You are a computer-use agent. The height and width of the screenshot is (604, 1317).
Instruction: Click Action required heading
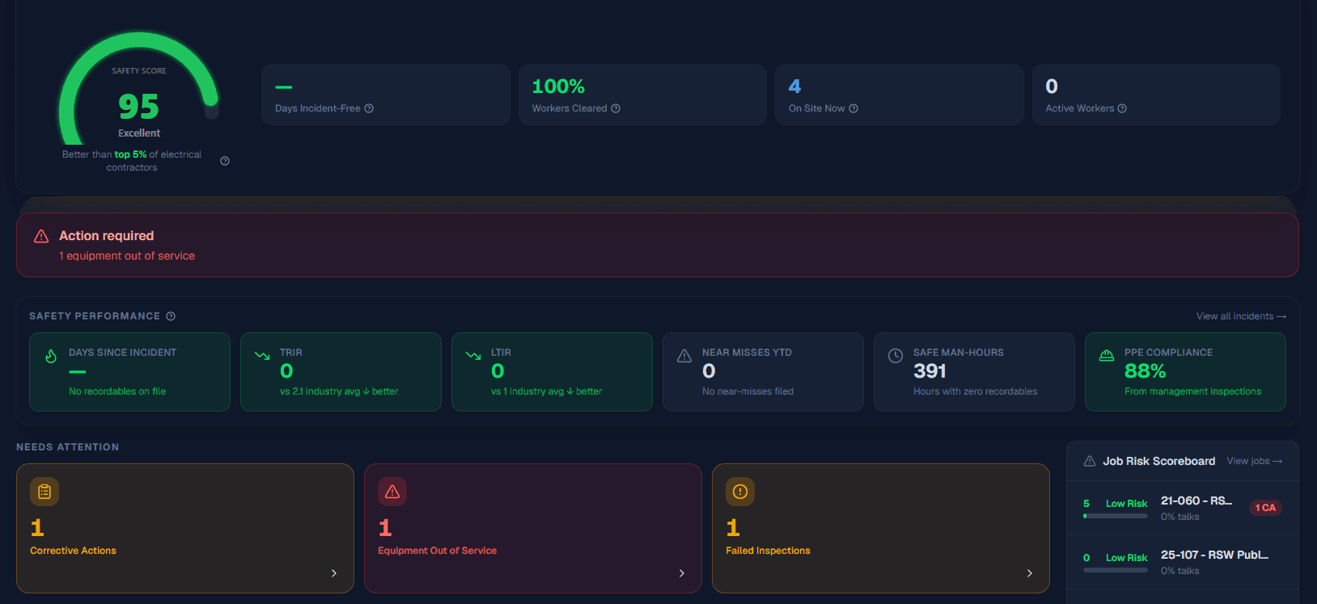coord(106,236)
